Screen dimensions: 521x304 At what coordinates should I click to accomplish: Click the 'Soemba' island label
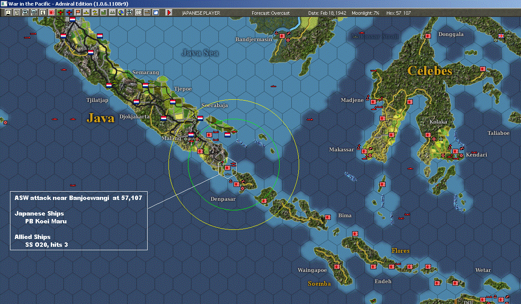pyautogui.click(x=319, y=284)
